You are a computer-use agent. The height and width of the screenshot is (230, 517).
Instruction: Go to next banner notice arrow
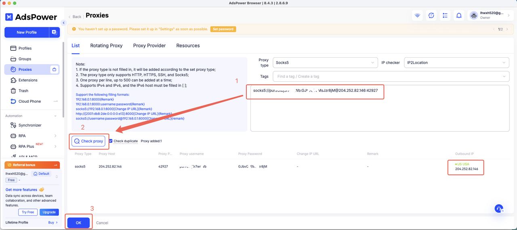click(508, 29)
